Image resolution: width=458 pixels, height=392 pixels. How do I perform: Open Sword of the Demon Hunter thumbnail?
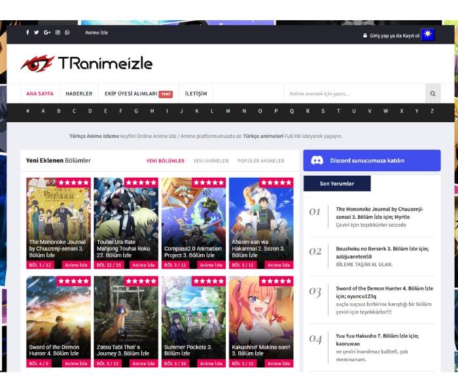coord(59,317)
